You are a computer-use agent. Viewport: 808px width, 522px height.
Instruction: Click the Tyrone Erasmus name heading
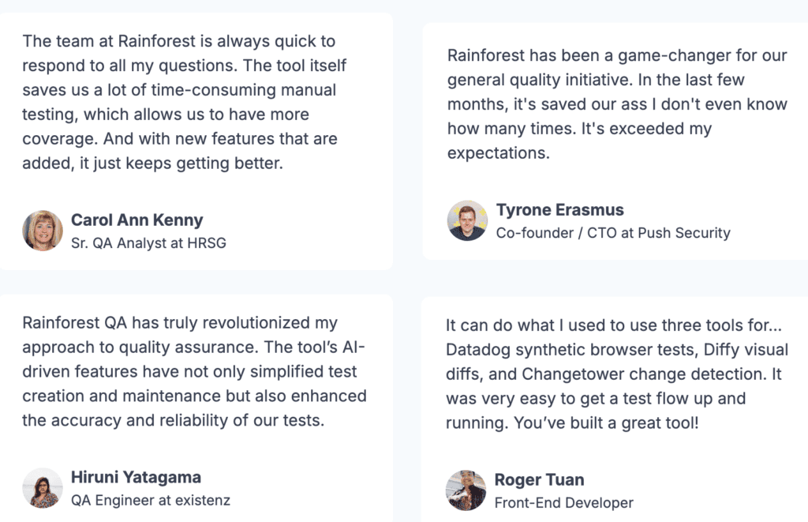click(x=559, y=210)
